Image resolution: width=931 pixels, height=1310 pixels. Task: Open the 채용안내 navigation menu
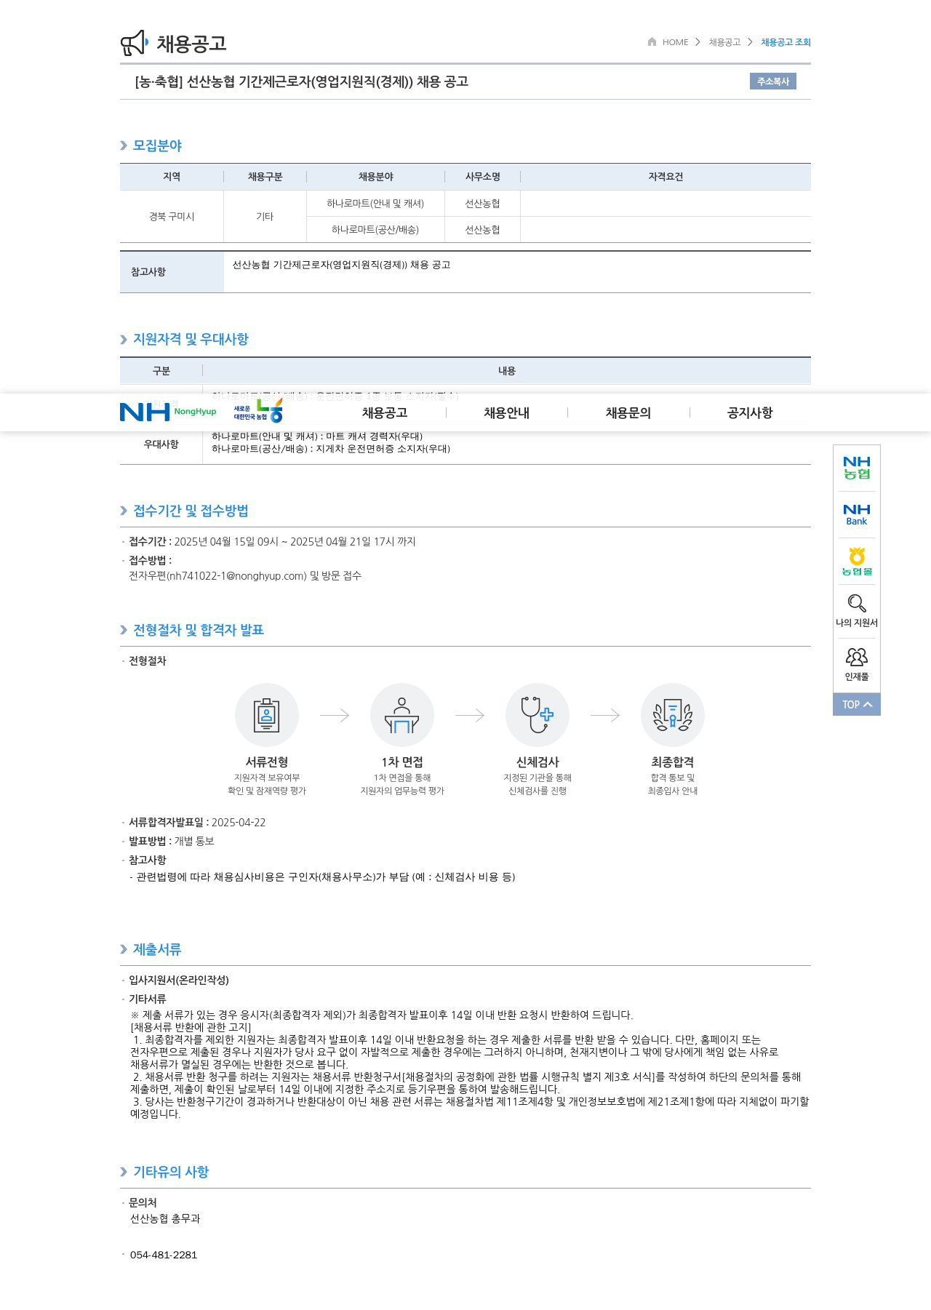pos(507,412)
